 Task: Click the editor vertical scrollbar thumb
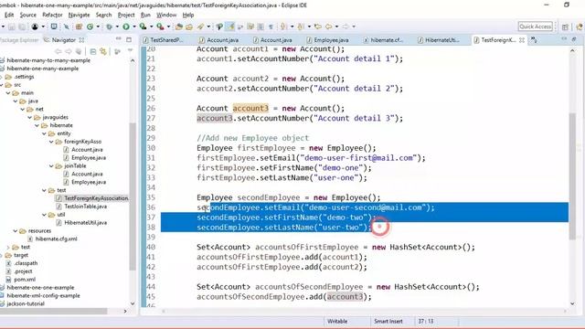click(572, 175)
